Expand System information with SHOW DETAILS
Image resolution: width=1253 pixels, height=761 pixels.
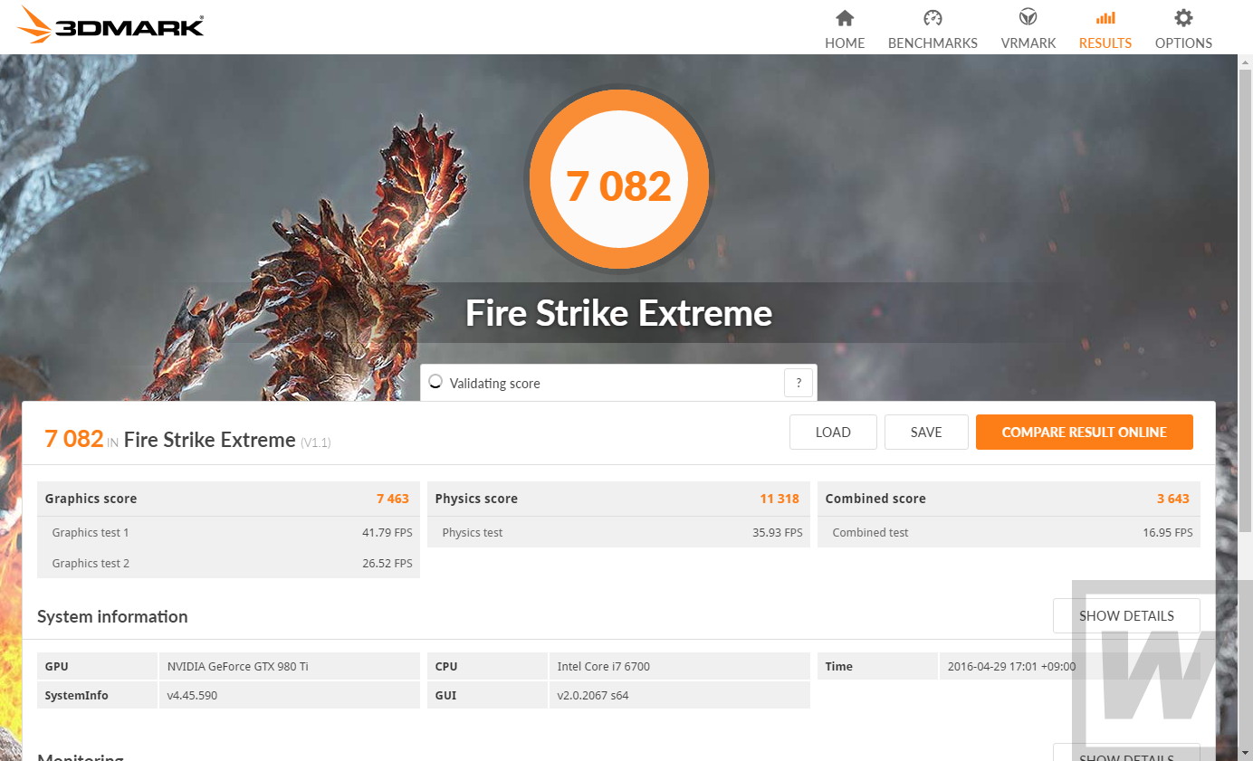[x=1126, y=616]
